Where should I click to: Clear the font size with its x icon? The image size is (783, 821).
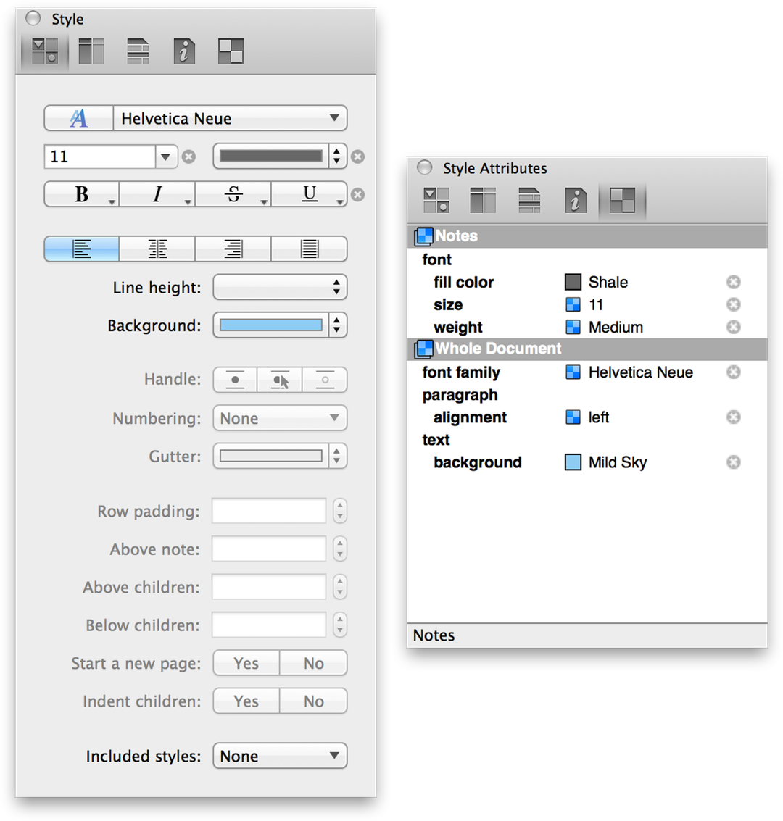pyautogui.click(x=188, y=157)
